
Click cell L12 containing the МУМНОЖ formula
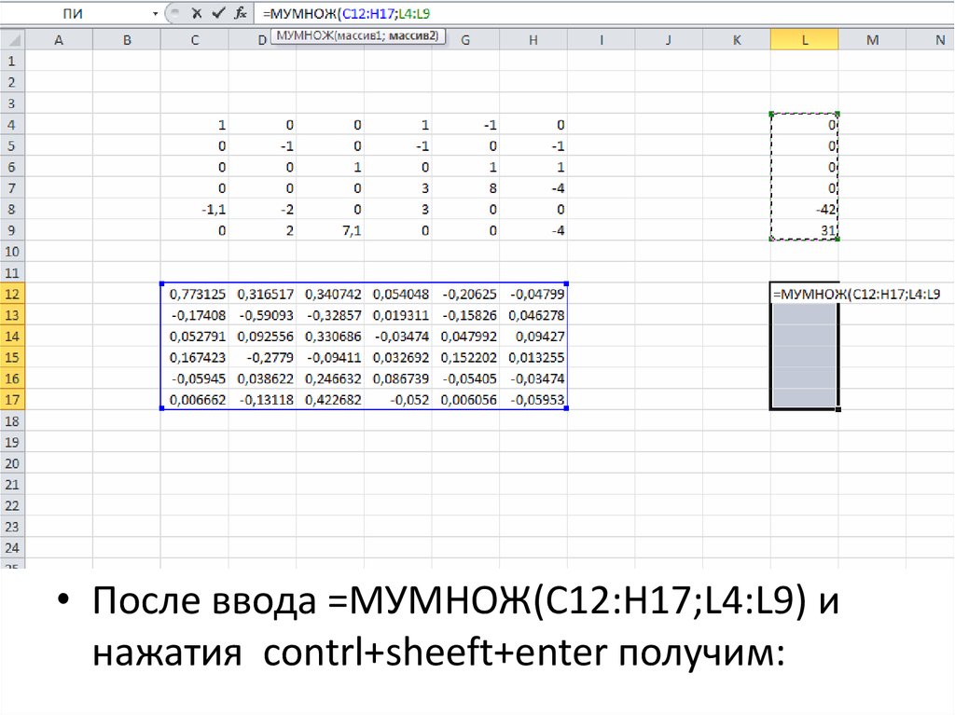pyautogui.click(x=804, y=295)
